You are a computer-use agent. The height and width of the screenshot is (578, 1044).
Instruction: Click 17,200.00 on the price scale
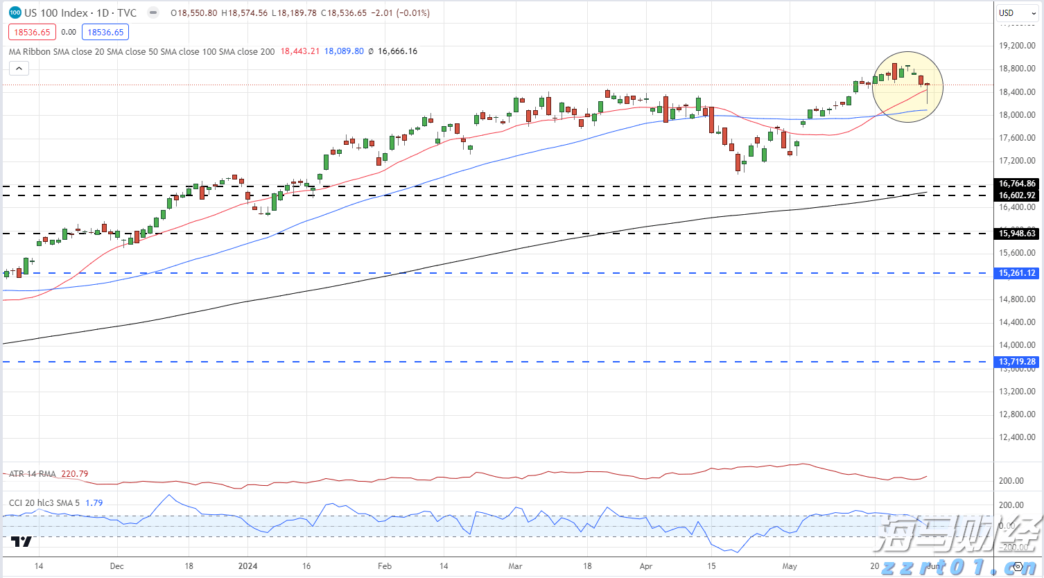(1017, 161)
